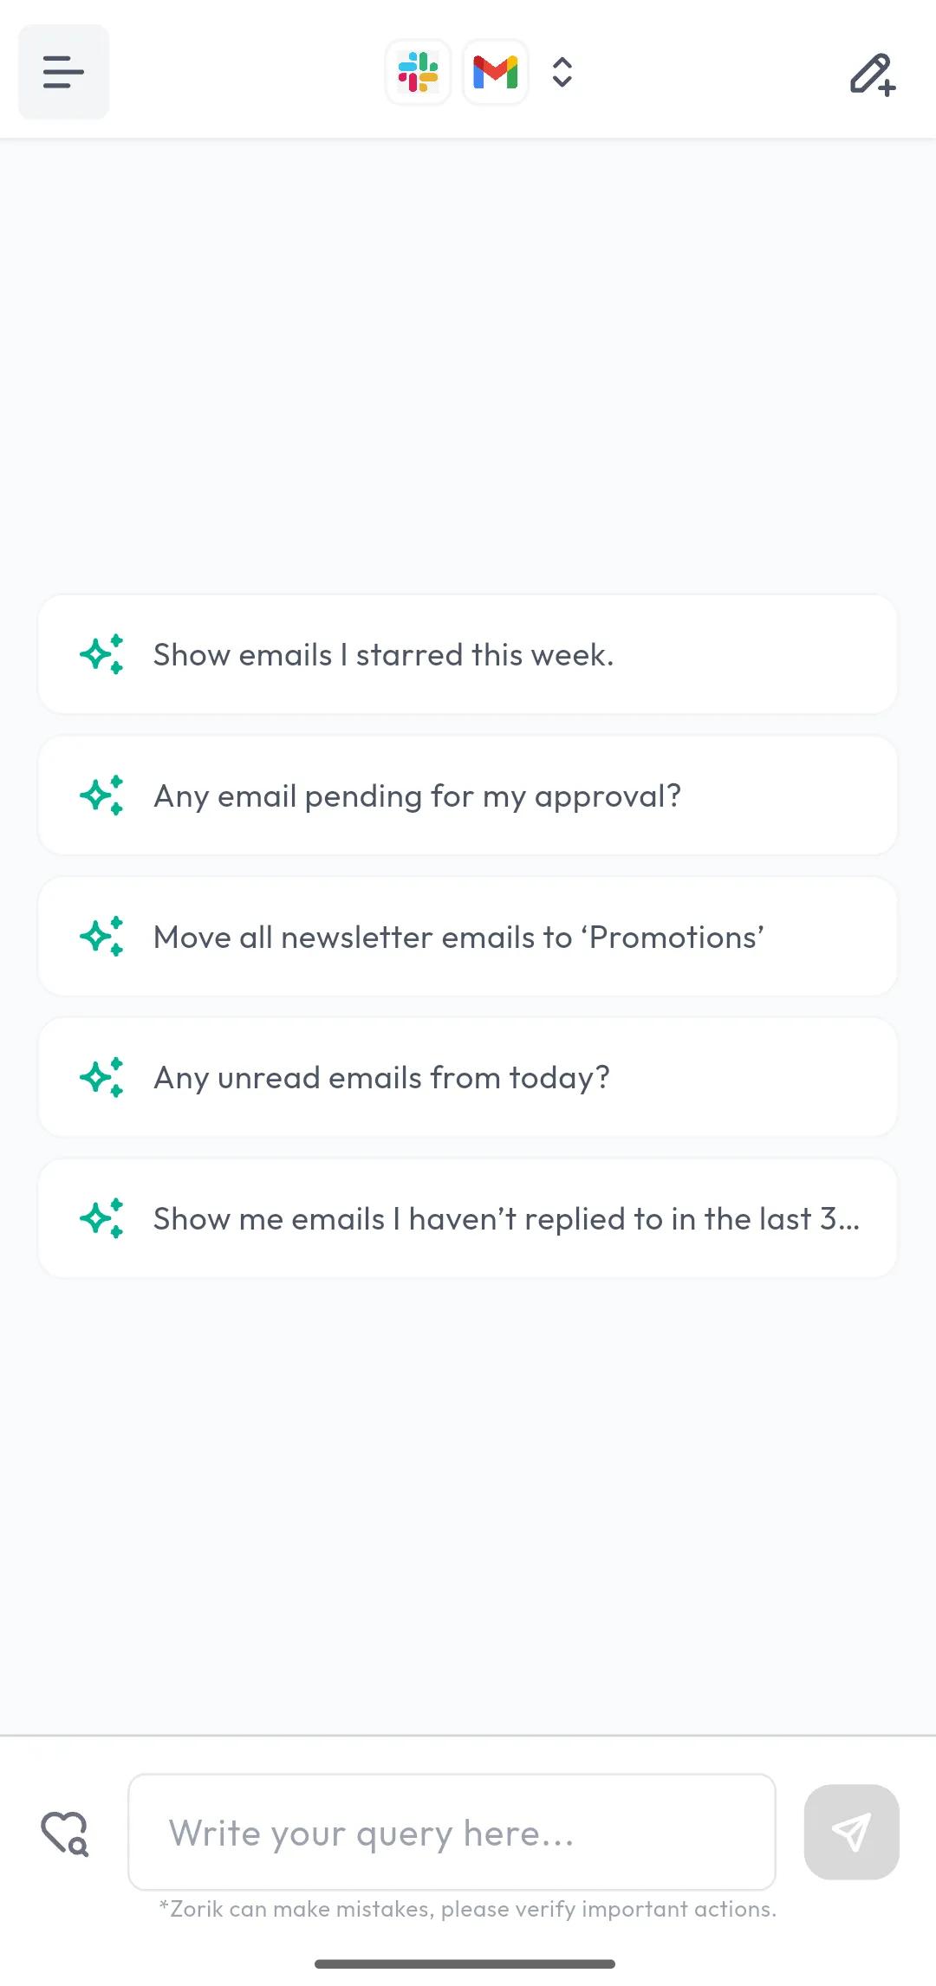Click sparkle icon beside haven't replied suggestion
The image size is (936, 1986).
coord(101,1219)
